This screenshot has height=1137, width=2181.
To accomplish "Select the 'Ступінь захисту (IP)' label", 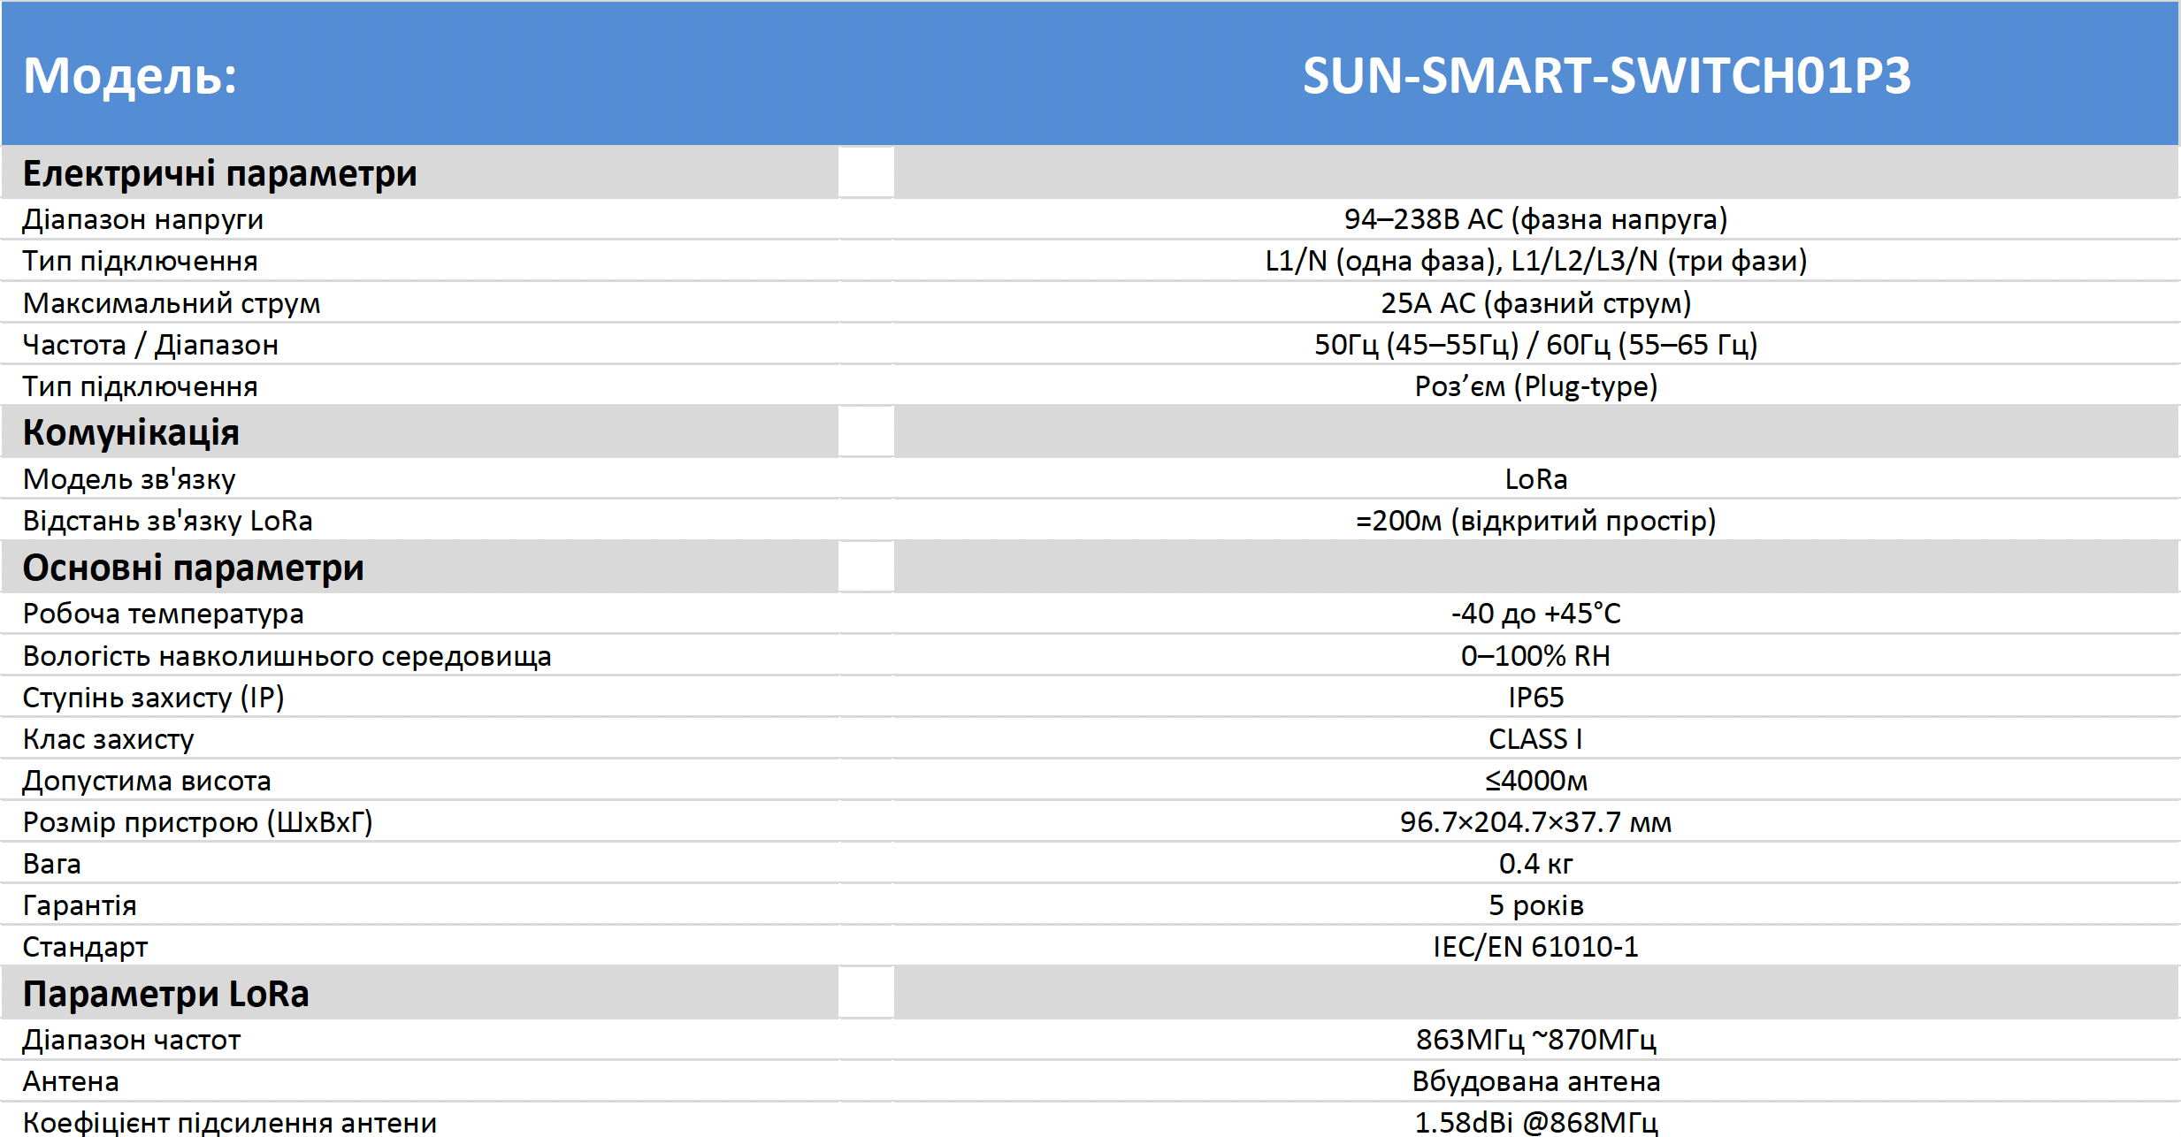I will [153, 698].
